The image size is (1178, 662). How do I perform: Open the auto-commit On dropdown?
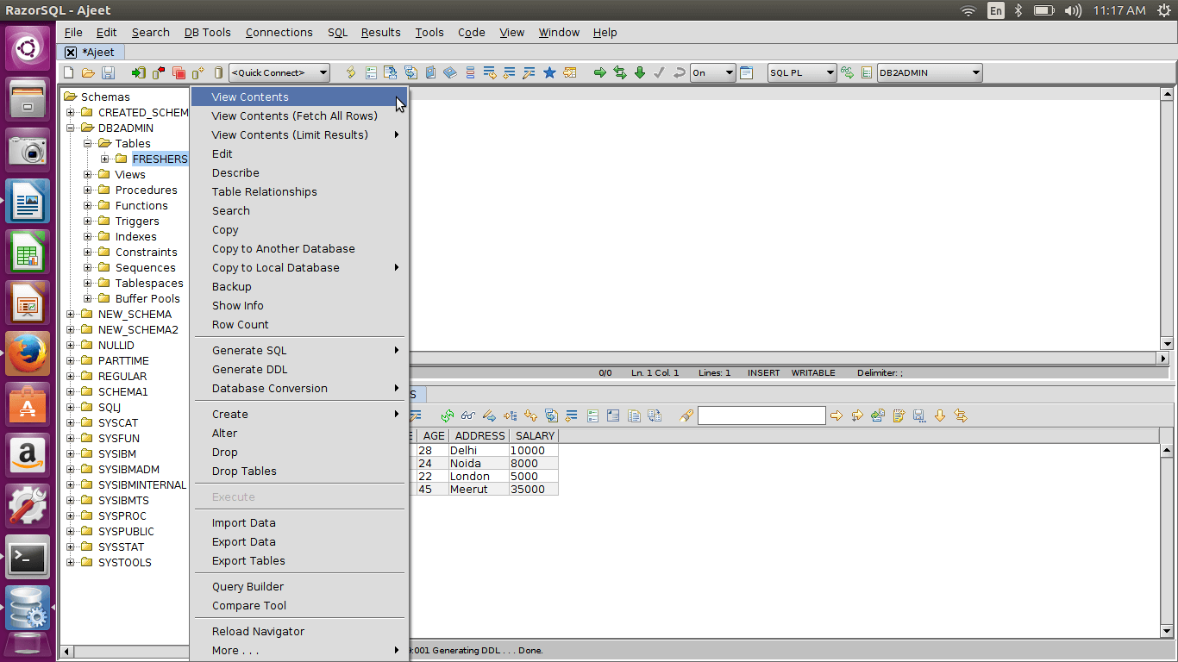point(713,73)
